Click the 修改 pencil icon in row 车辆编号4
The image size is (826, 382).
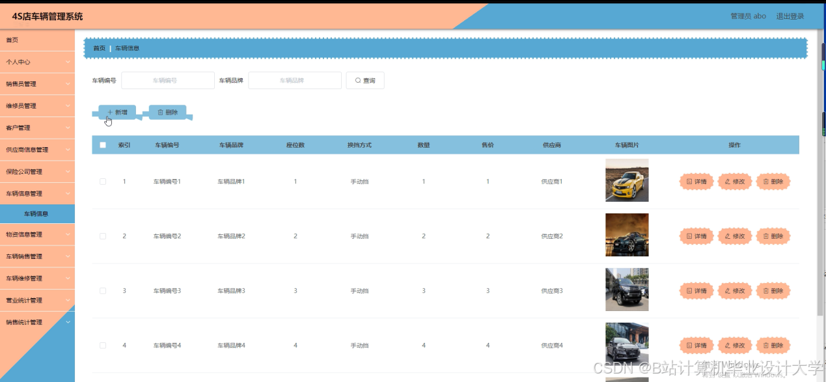tap(728, 346)
